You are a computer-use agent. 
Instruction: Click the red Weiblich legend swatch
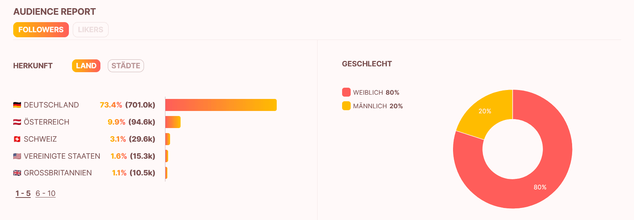click(346, 92)
